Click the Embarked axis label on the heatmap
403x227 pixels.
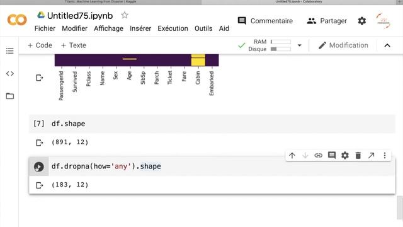(212, 83)
